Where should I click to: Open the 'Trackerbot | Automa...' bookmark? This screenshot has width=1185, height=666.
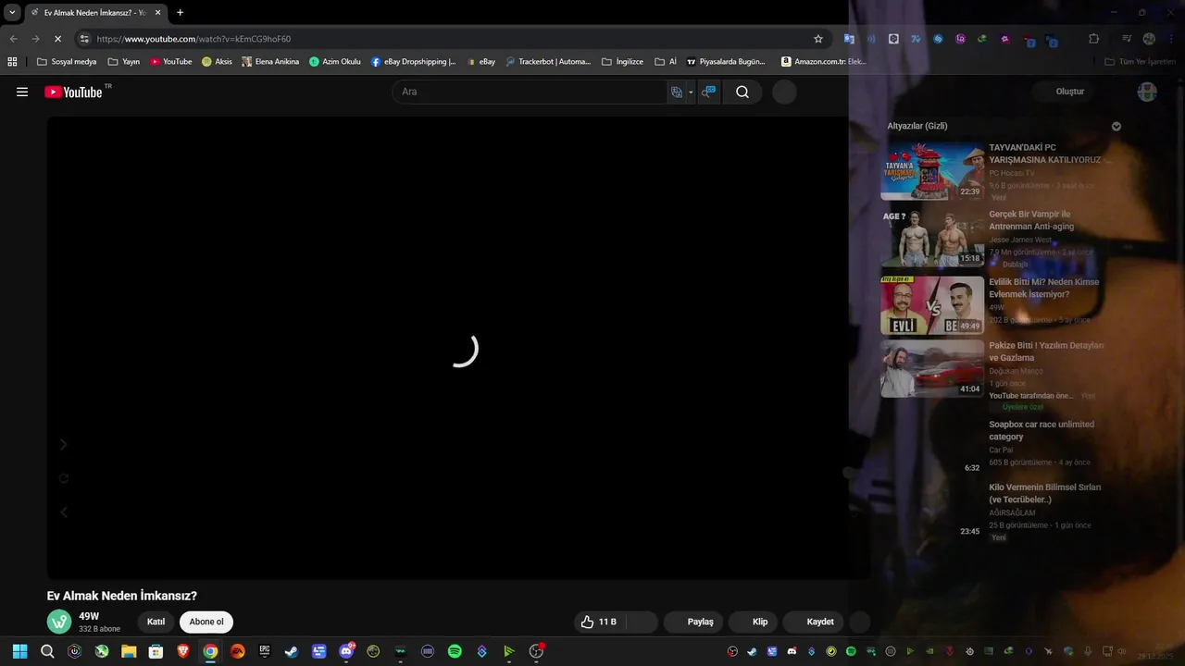[548, 62]
